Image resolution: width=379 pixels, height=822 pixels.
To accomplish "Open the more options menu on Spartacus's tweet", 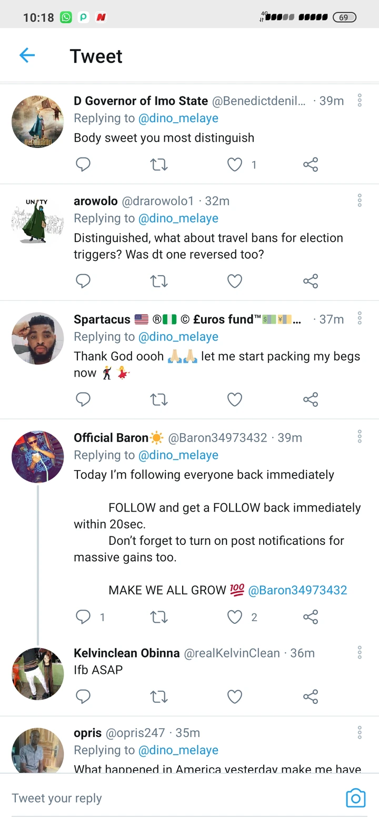I will pyautogui.click(x=360, y=318).
